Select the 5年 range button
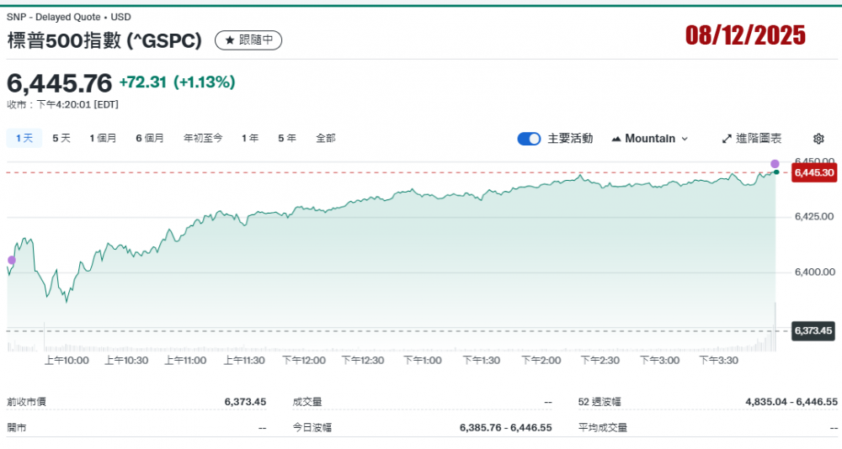 pos(287,138)
